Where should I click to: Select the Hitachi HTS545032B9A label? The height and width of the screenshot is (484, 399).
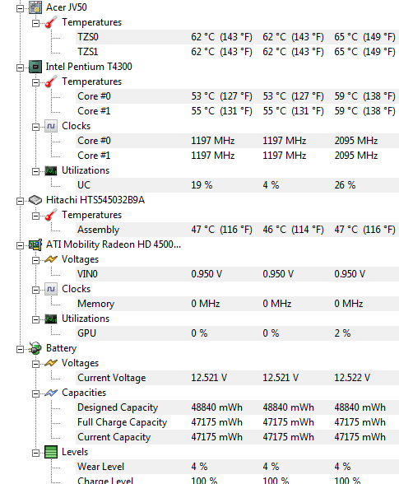tap(95, 200)
